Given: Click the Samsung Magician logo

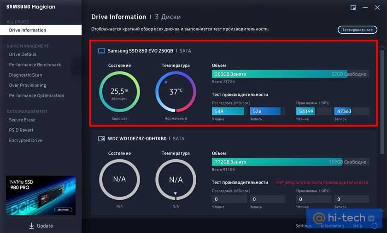Looking at the screenshot, I should coord(31,7).
